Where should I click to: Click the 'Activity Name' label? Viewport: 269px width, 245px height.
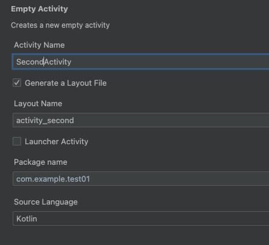point(39,45)
